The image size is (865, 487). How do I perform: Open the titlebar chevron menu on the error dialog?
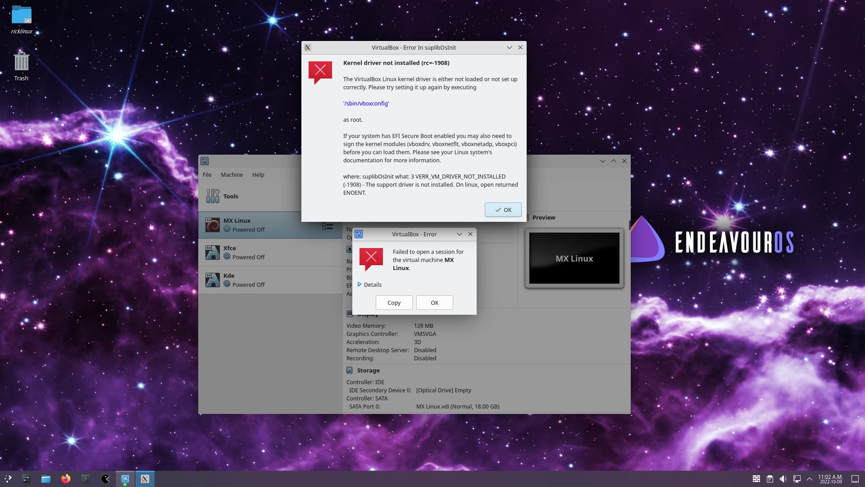(459, 234)
